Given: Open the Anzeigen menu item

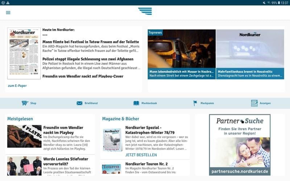Looking at the screenshot, I should (261, 103).
